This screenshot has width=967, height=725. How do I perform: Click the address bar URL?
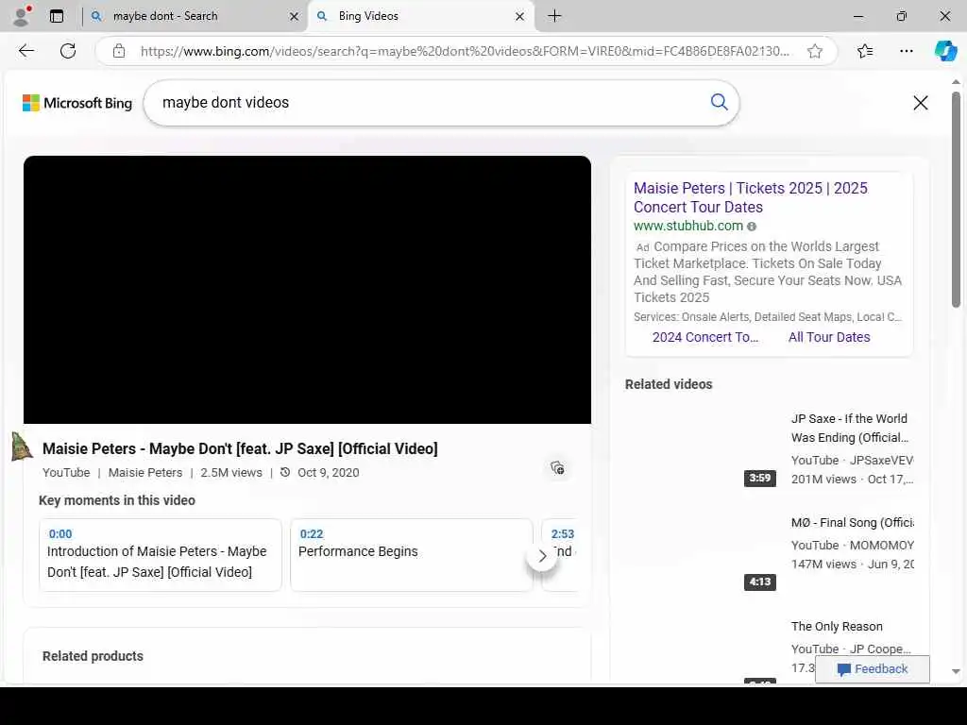(465, 51)
